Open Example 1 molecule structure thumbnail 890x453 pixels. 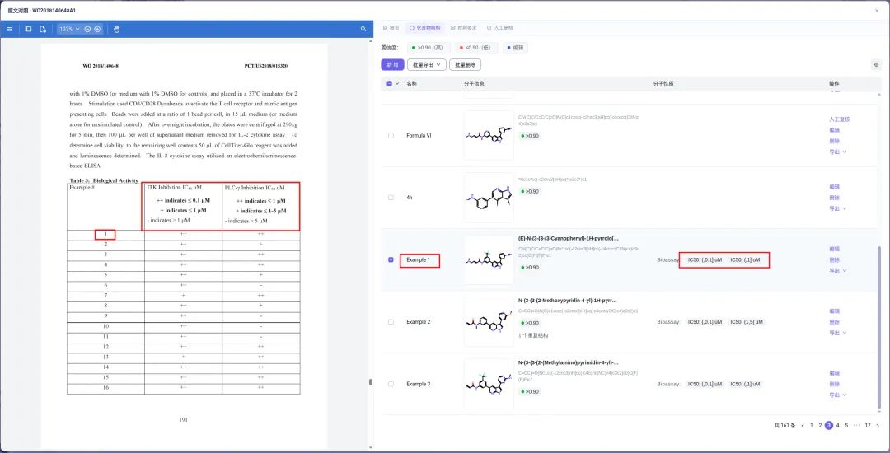[x=488, y=259]
